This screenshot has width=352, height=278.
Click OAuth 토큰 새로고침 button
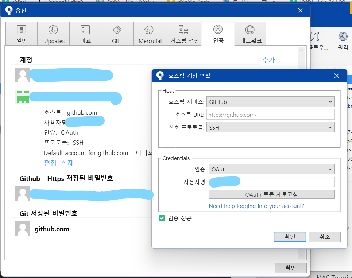tap(272, 194)
